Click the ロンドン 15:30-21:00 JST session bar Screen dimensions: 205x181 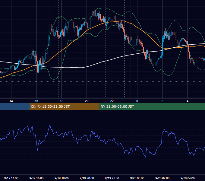[64, 106]
